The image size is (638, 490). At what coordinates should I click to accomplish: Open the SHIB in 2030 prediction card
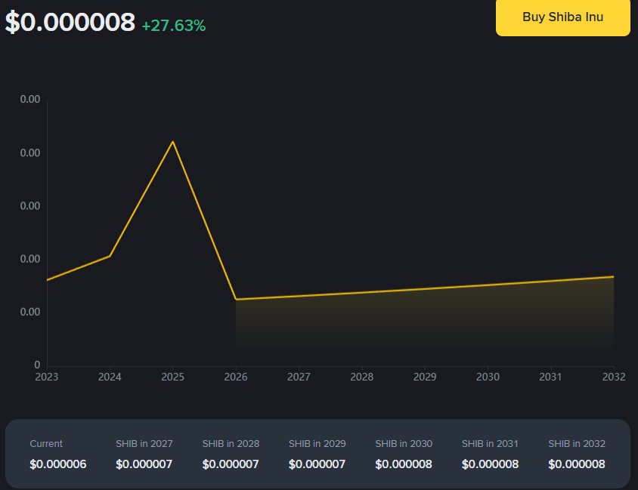[x=404, y=454]
